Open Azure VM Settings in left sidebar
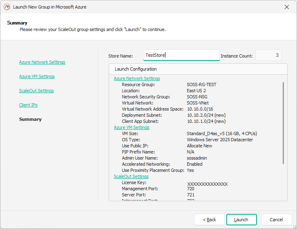The image size is (297, 229). coord(37,76)
